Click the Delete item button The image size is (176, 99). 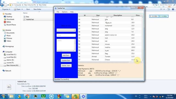coord(66,65)
